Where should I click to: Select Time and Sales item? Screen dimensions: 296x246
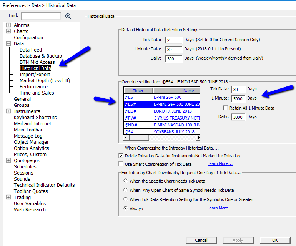37,93
